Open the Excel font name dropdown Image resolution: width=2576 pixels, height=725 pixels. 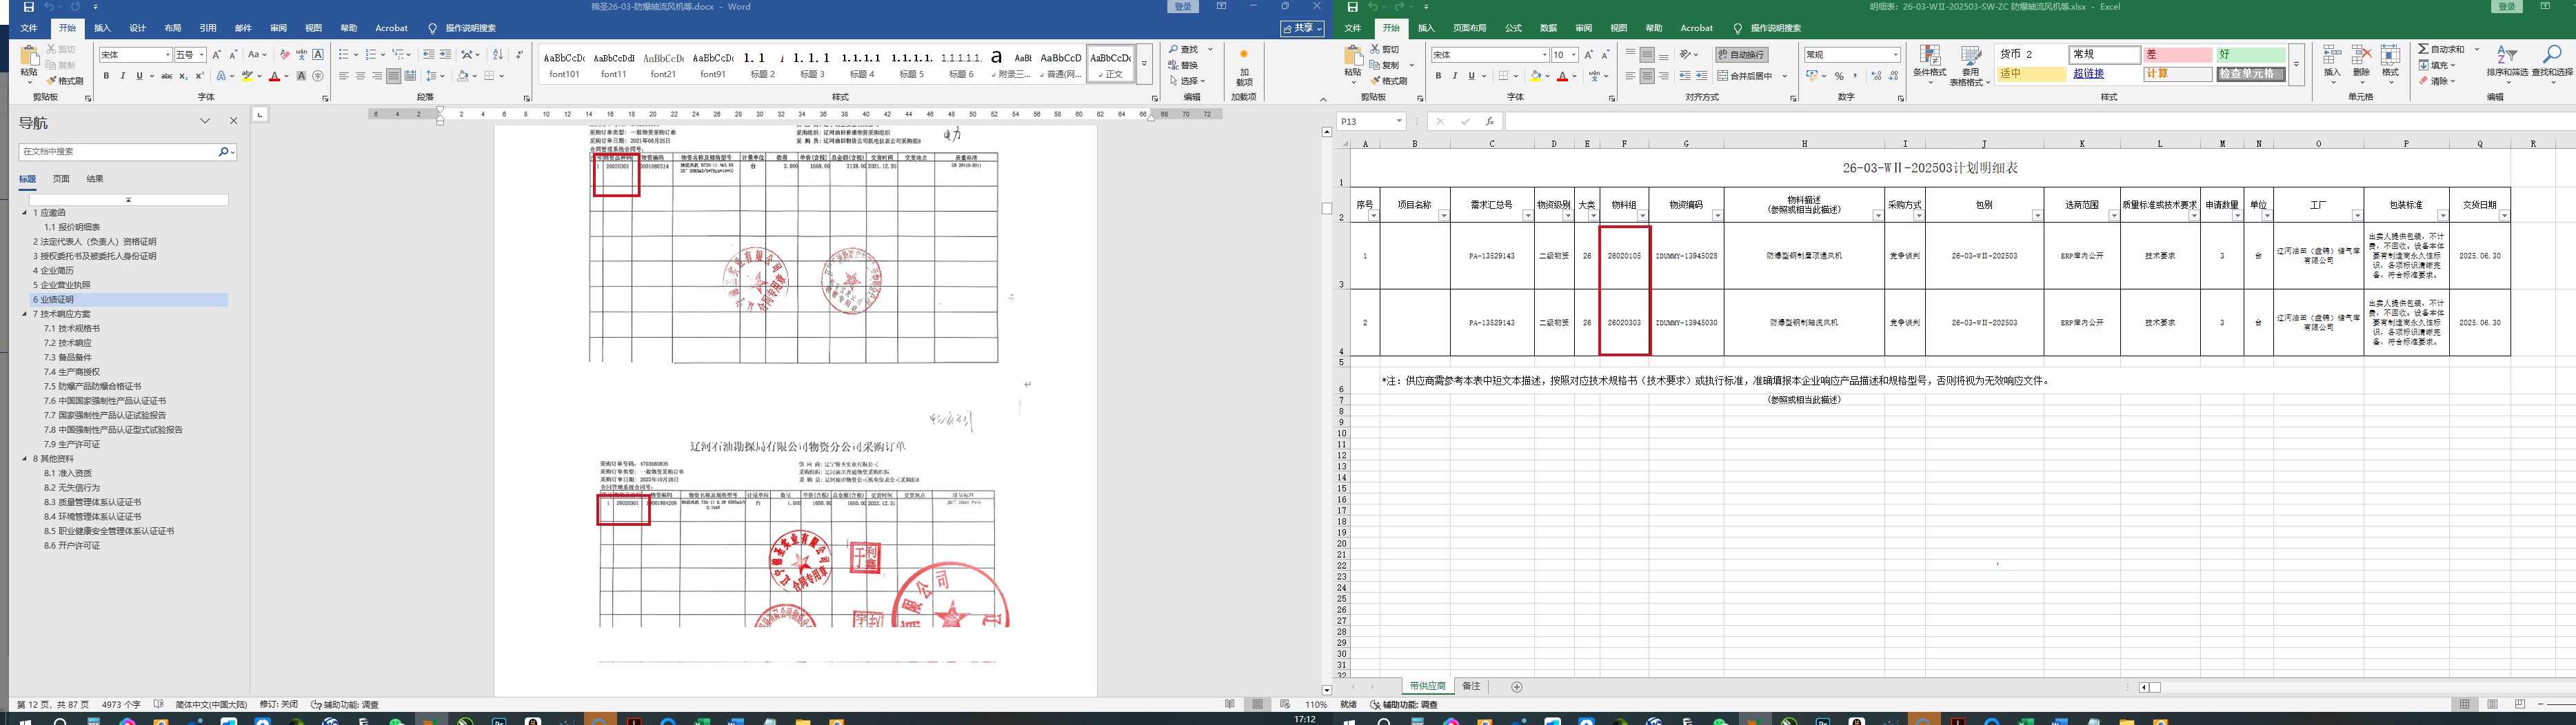pyautogui.click(x=1544, y=55)
